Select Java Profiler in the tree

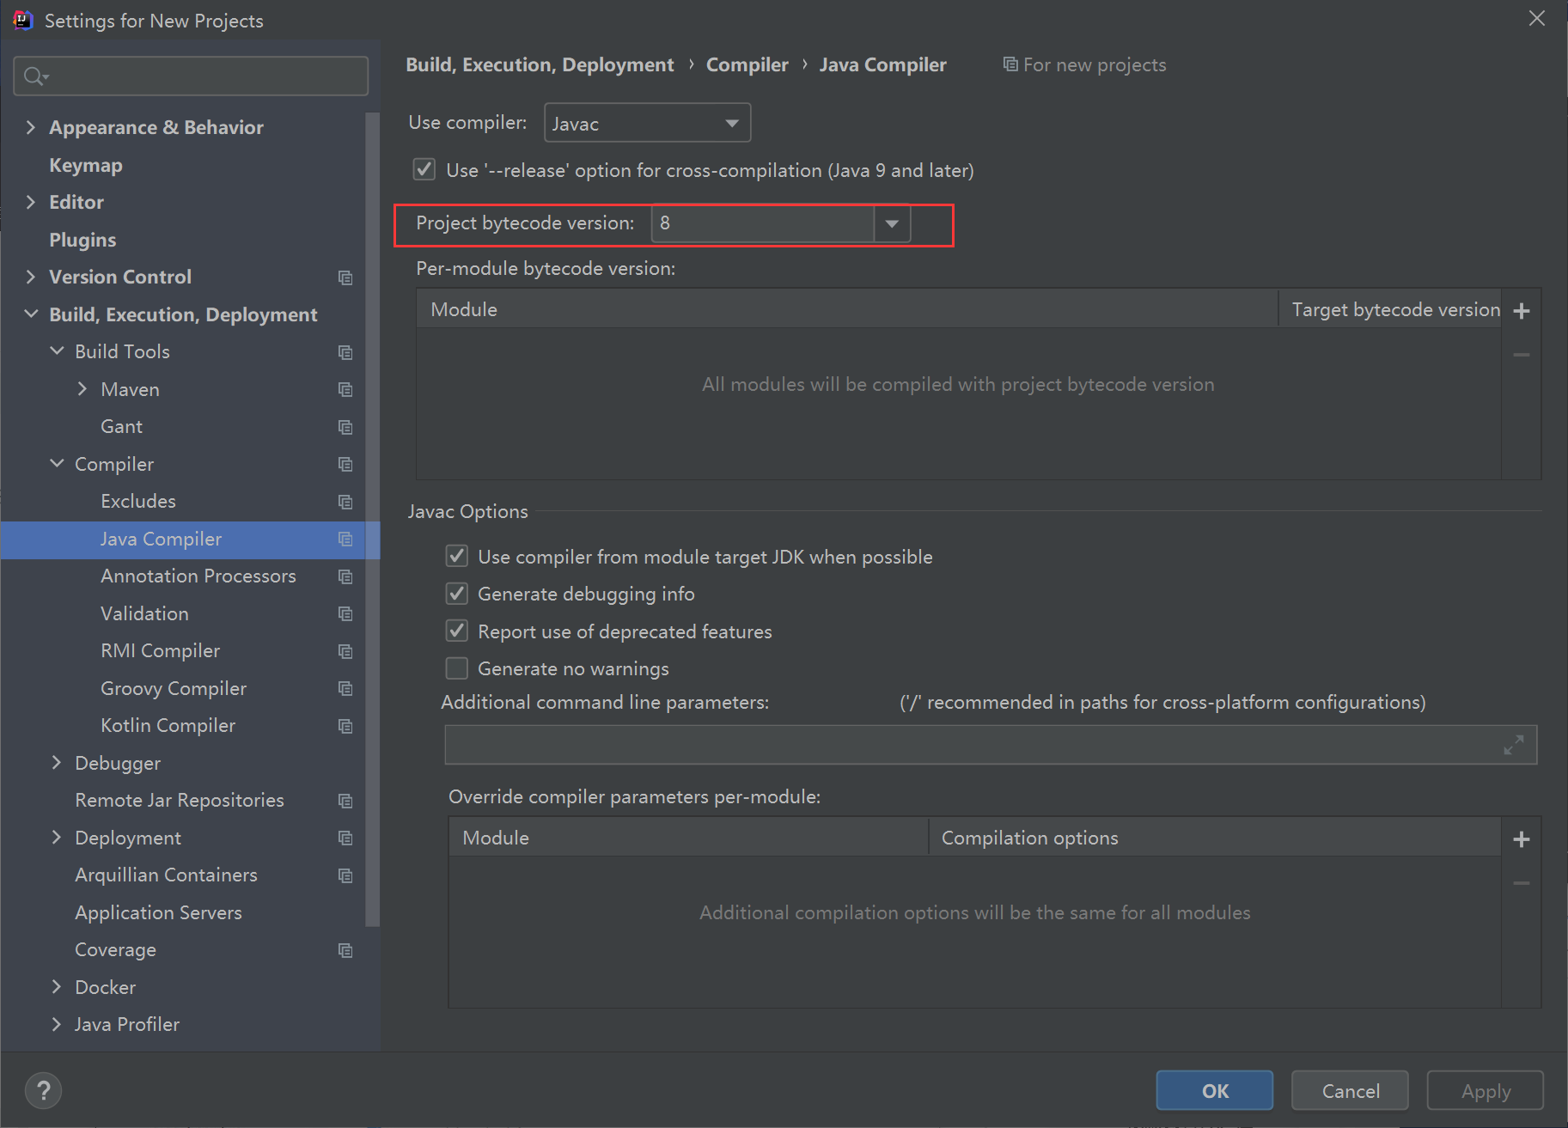[127, 1025]
